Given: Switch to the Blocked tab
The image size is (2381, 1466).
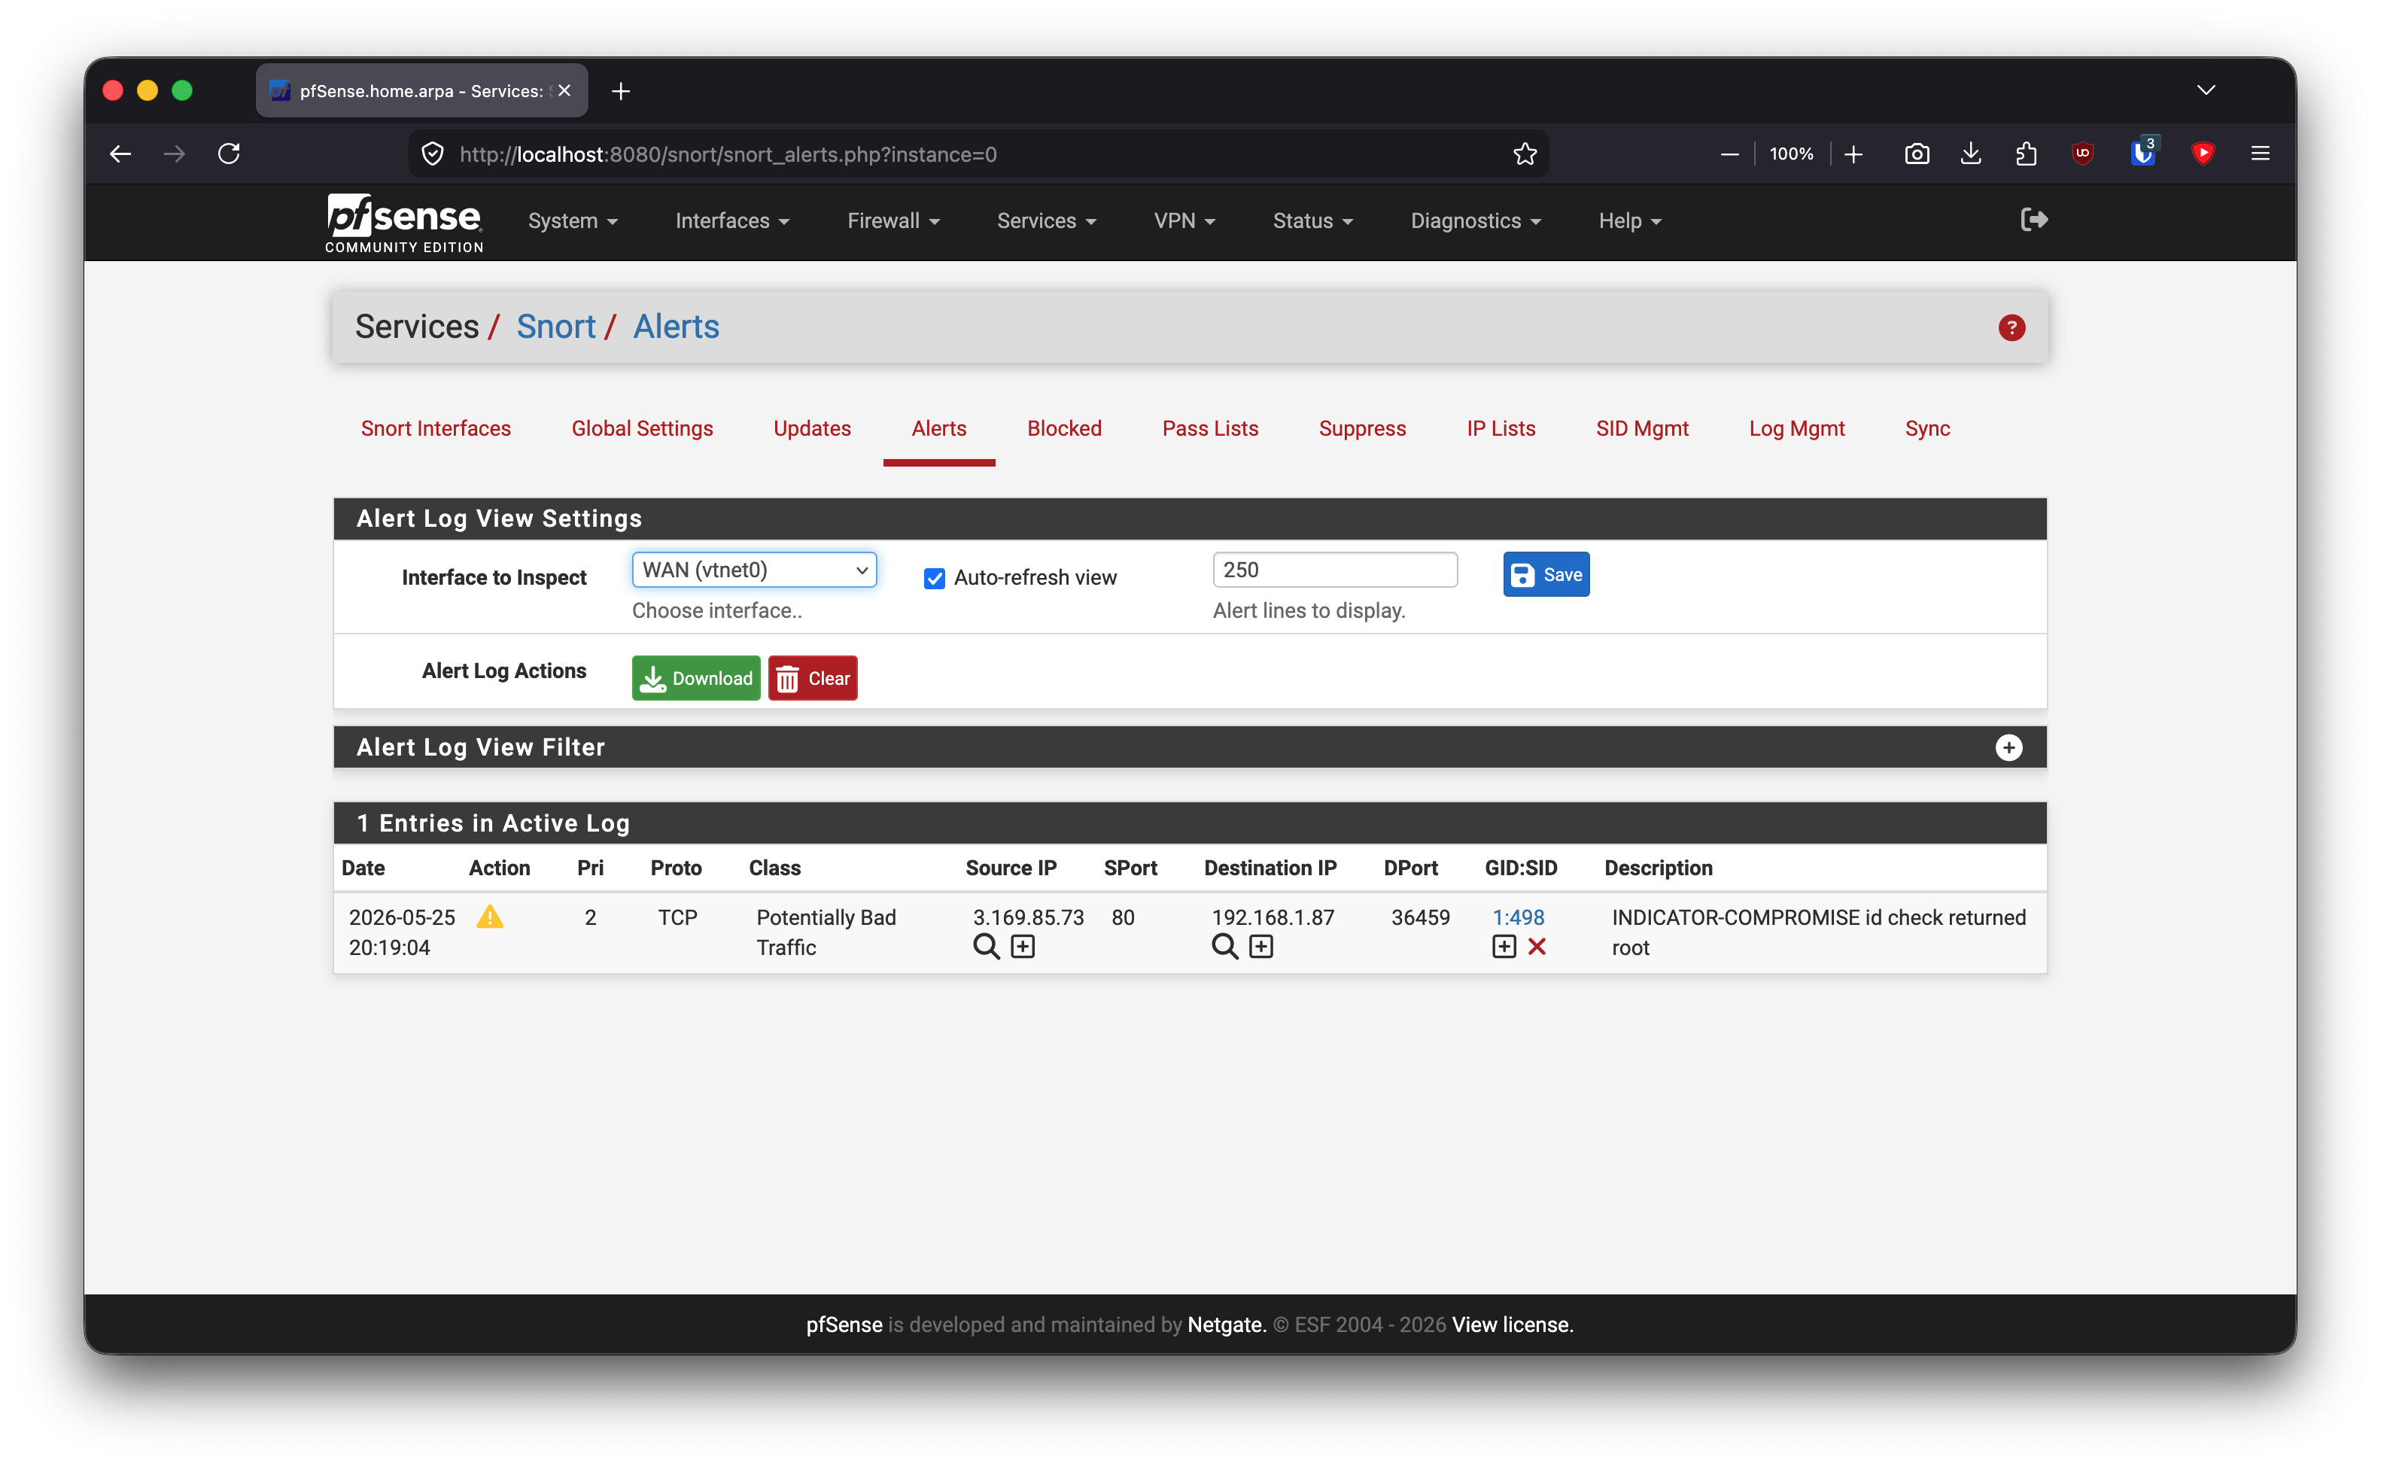Looking at the screenshot, I should [x=1065, y=428].
